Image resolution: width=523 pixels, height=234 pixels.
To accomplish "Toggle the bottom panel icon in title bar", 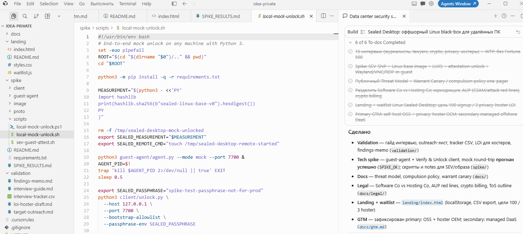I will click(x=414, y=4).
